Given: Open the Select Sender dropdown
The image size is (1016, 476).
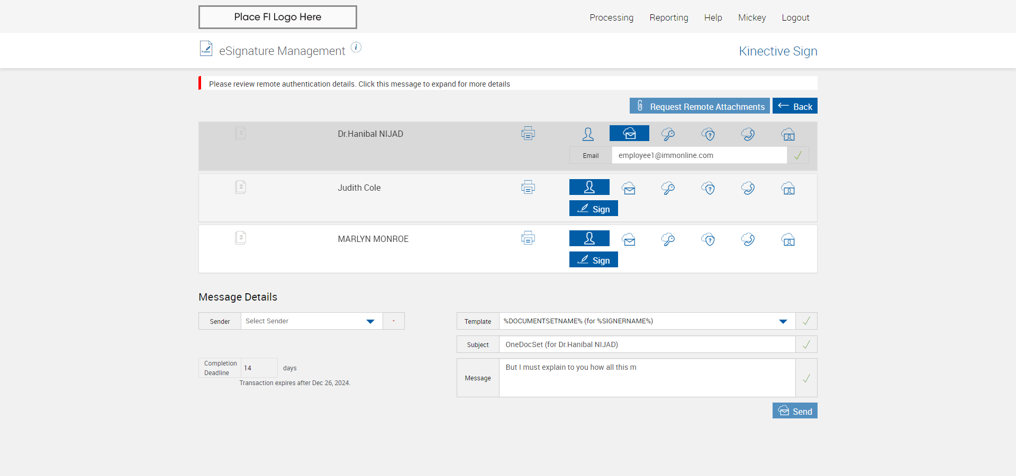Looking at the screenshot, I should (x=311, y=321).
